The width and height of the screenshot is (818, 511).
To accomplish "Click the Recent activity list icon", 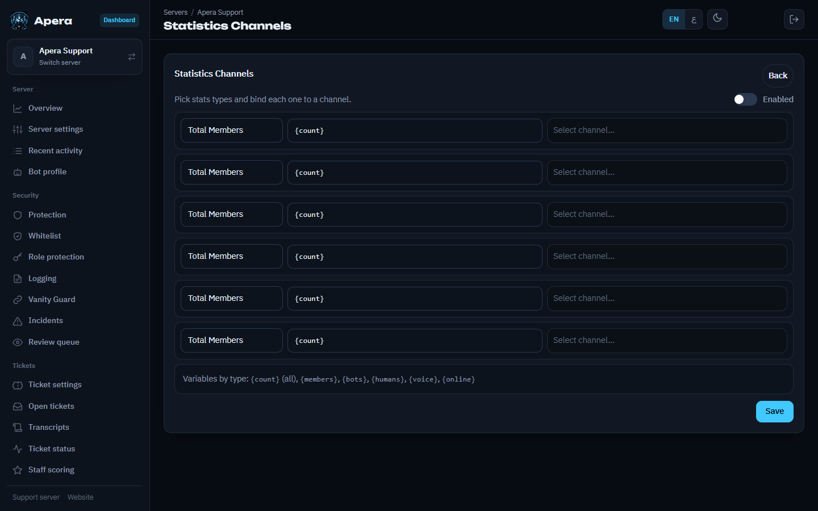I will pos(18,151).
